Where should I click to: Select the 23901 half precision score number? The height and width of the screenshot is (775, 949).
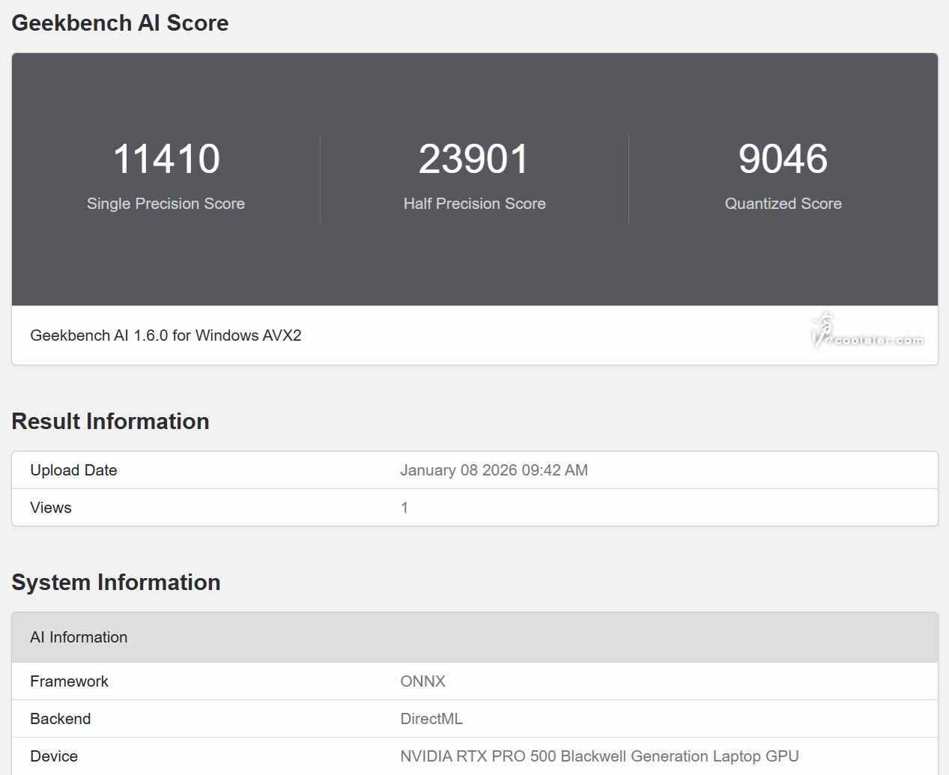473,159
